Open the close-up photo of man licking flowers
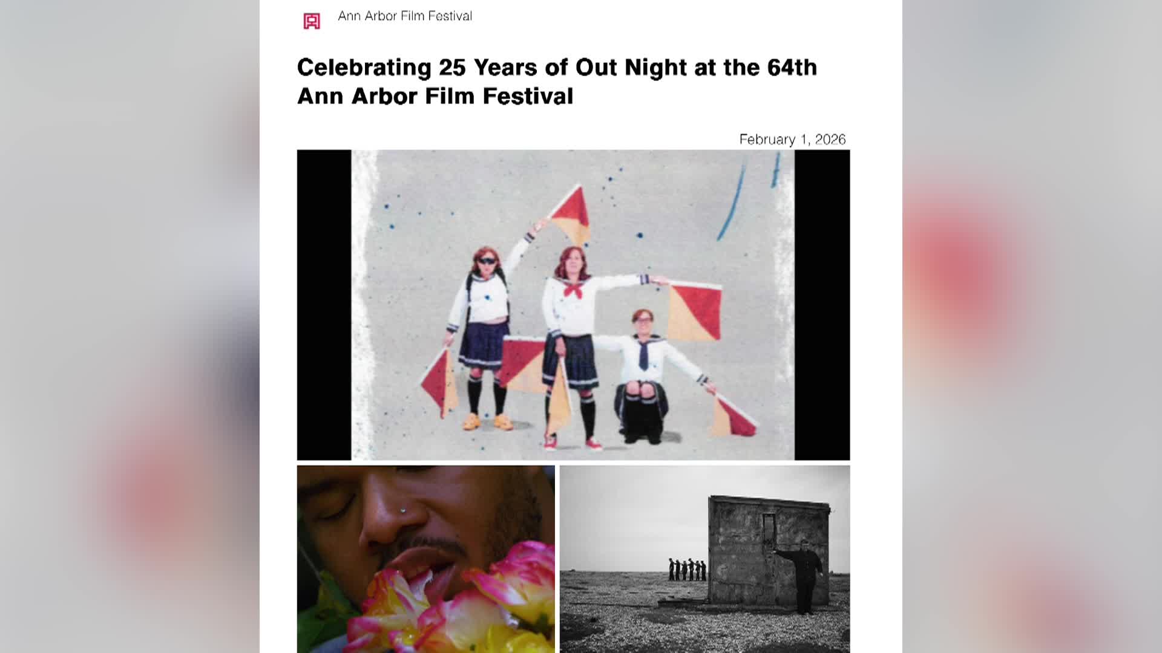The image size is (1162, 653). click(425, 559)
